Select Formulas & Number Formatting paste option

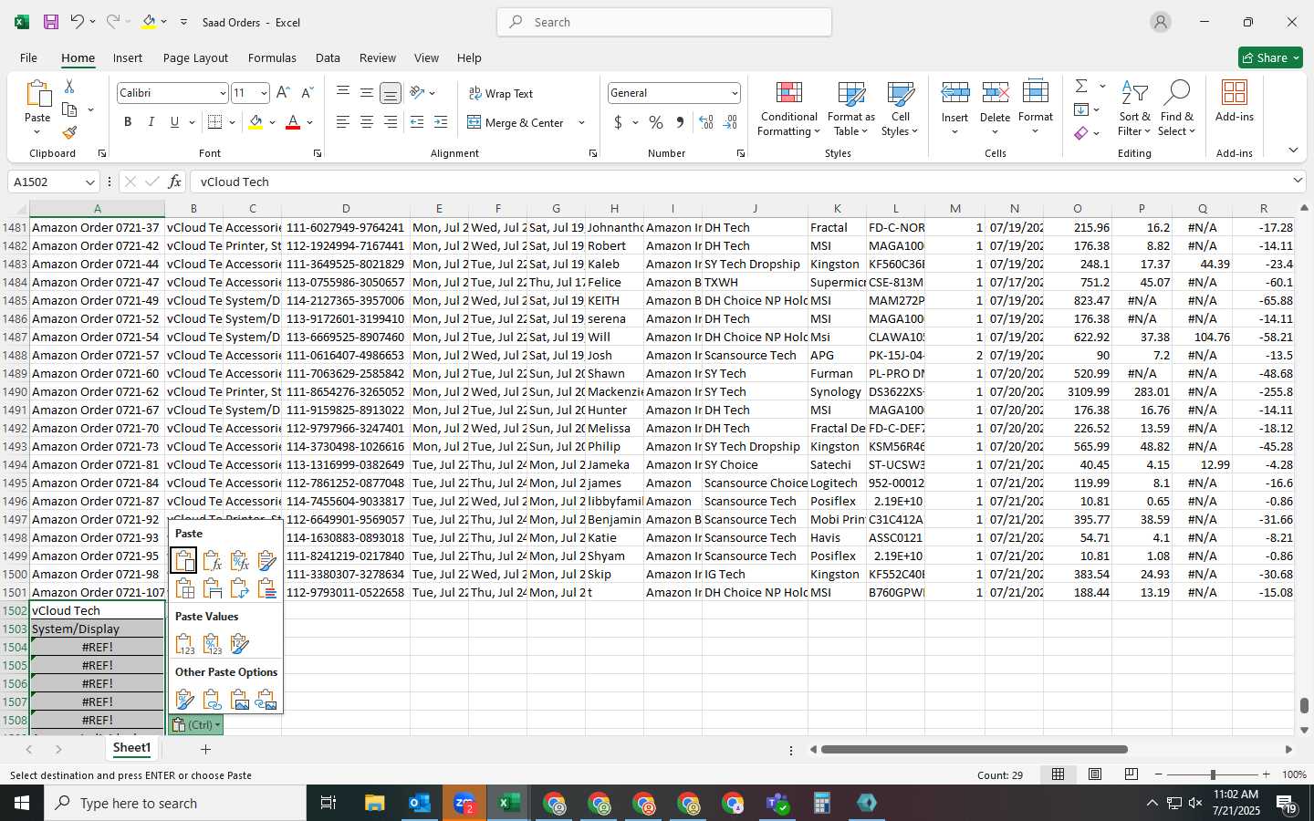(x=239, y=560)
